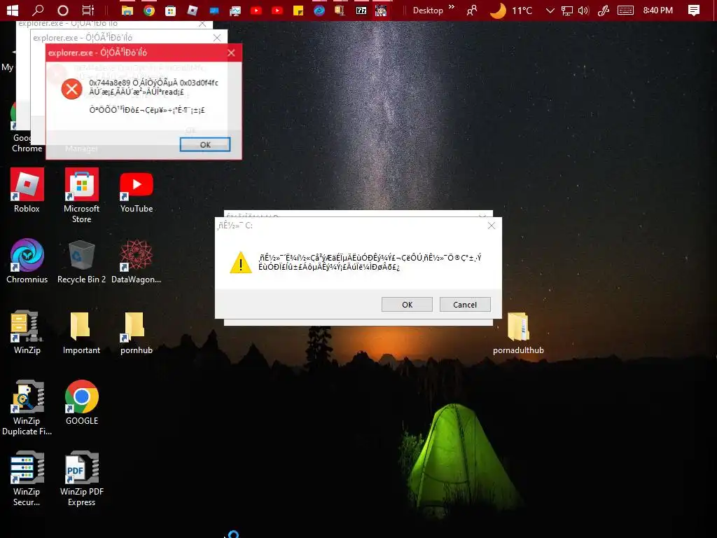This screenshot has height=538, width=717.
Task: Open the 8:40 PM clock
Action: [658, 10]
